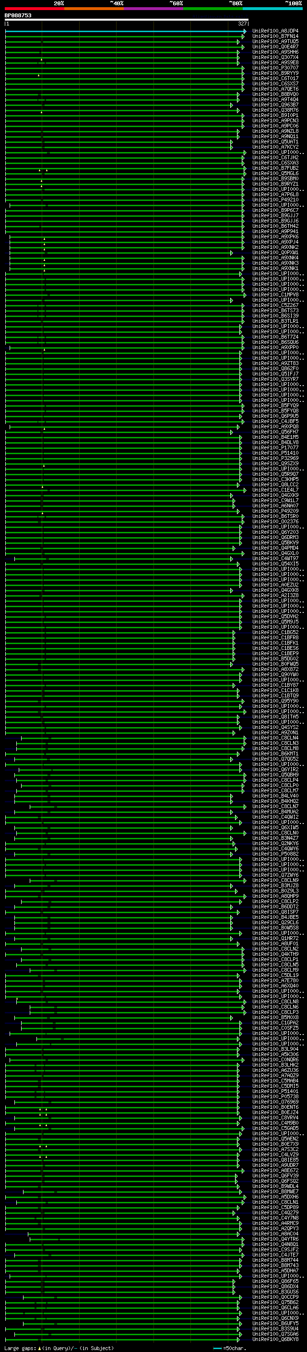This screenshot has height=1352, width=307.
Task: Select label UniRef100_Q5QBH9
Action: [x=275, y=775]
